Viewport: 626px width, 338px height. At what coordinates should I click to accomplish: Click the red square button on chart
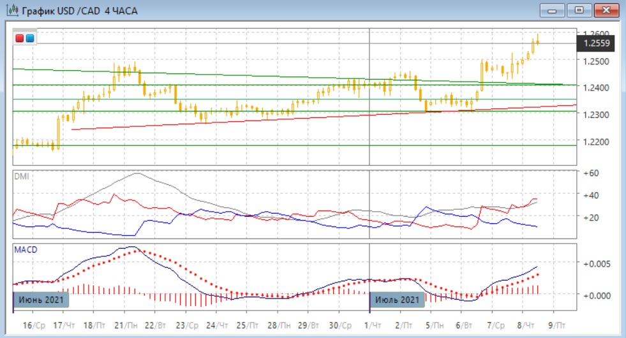pos(20,38)
